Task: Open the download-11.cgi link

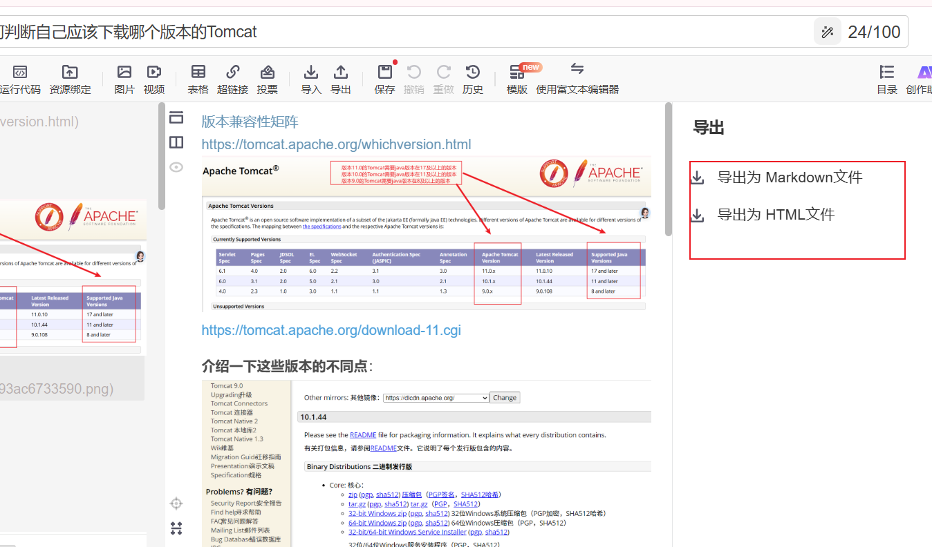Action: pos(331,330)
